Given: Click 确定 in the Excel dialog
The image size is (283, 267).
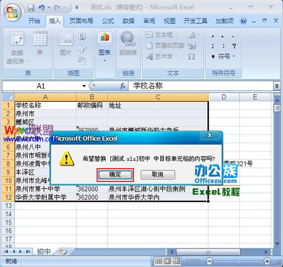Looking at the screenshot, I should pyautogui.click(x=115, y=175).
